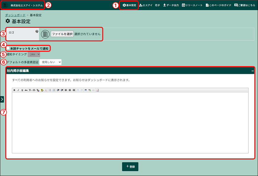Click the help icon next to ロゴ
Screen dimensions: 258x176
coord(37,31)
